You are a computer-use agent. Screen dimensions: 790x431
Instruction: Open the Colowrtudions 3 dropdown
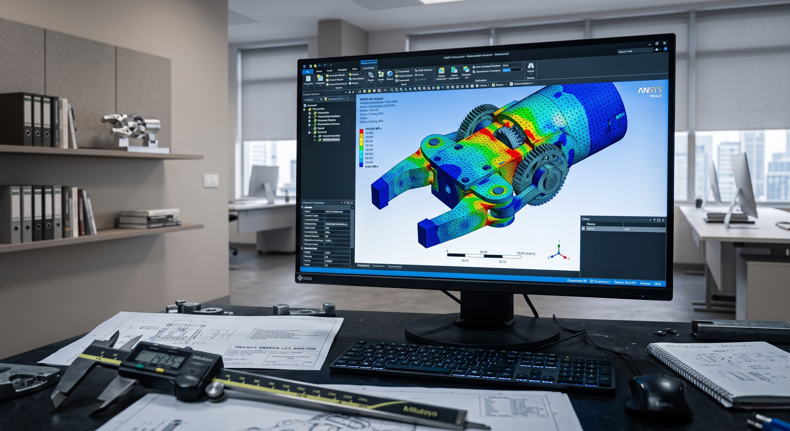(522, 84)
